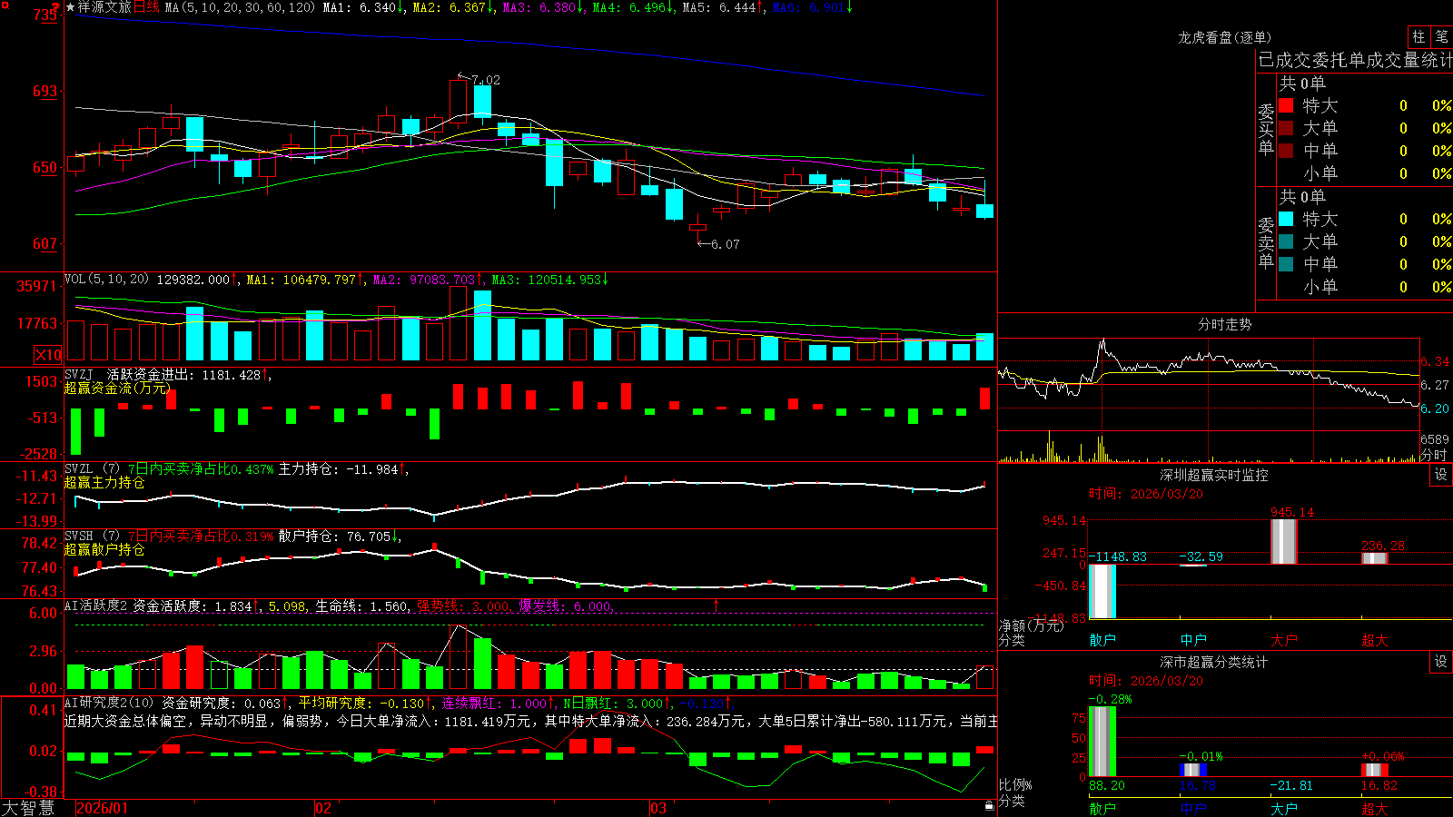1453x817 pixels.
Task: Click red 特大 swatch in 委买单
Action: pyautogui.click(x=1286, y=105)
